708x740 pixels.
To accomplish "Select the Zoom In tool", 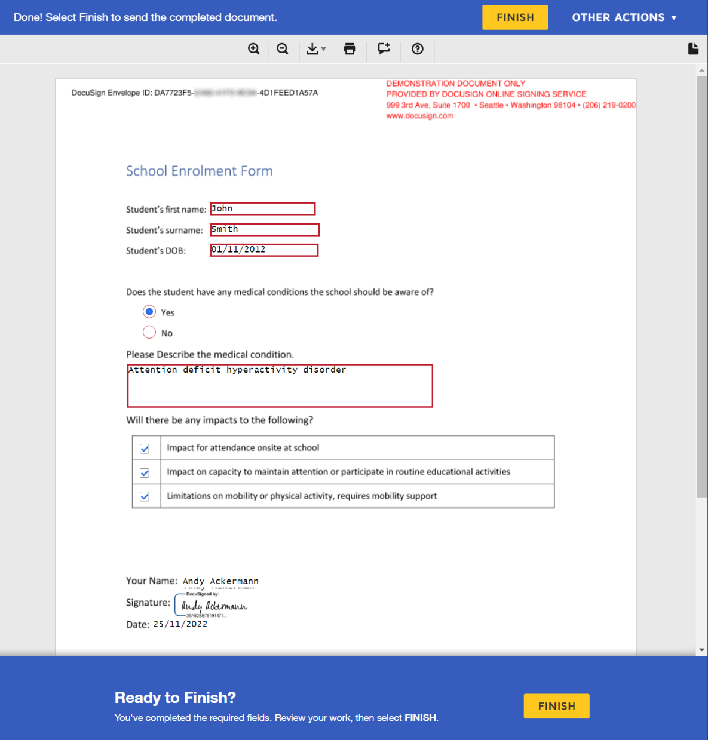I will (x=254, y=49).
